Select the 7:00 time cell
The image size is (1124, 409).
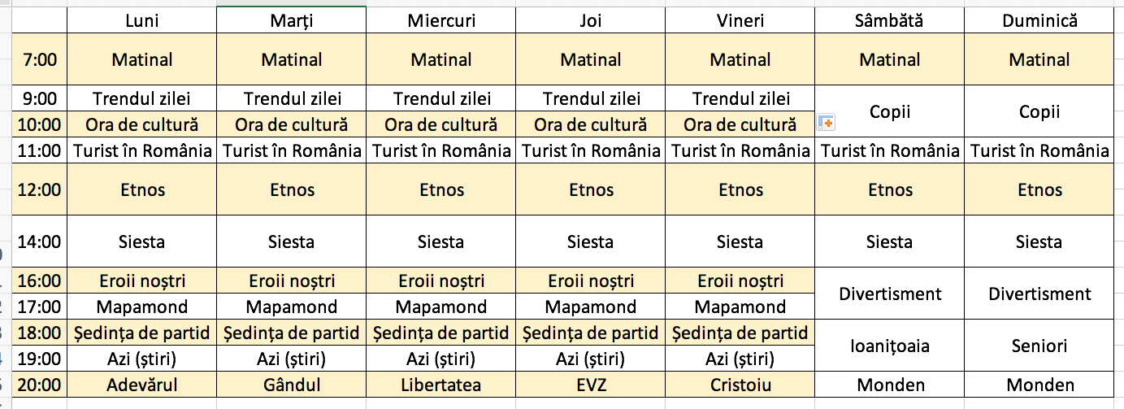39,60
